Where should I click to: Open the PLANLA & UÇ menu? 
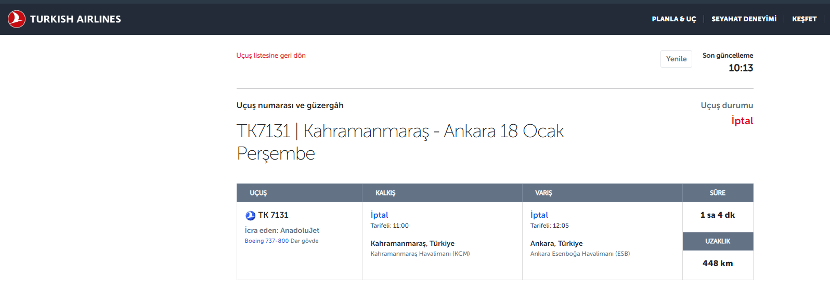pos(673,19)
